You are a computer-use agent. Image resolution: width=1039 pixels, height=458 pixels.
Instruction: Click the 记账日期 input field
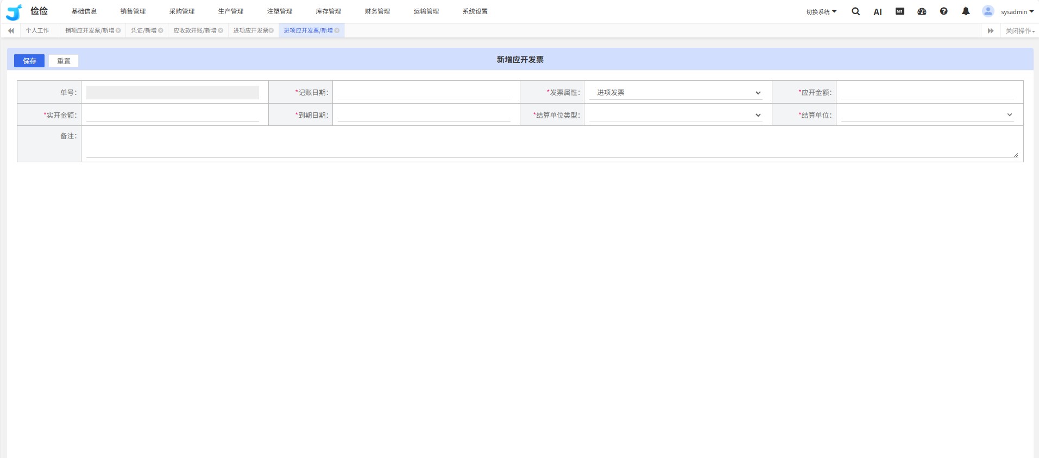click(x=424, y=93)
